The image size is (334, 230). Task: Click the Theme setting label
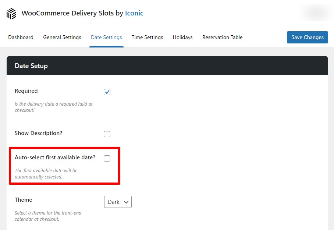[23, 199]
